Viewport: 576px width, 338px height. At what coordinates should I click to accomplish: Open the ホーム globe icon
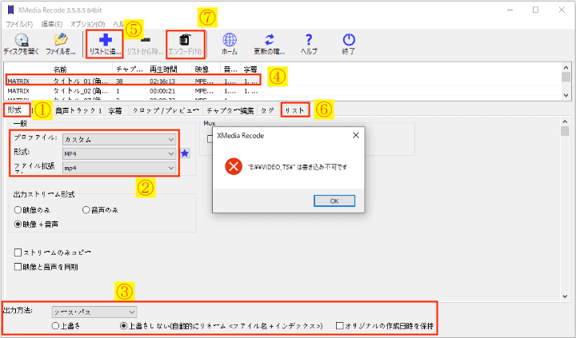pyautogui.click(x=230, y=44)
